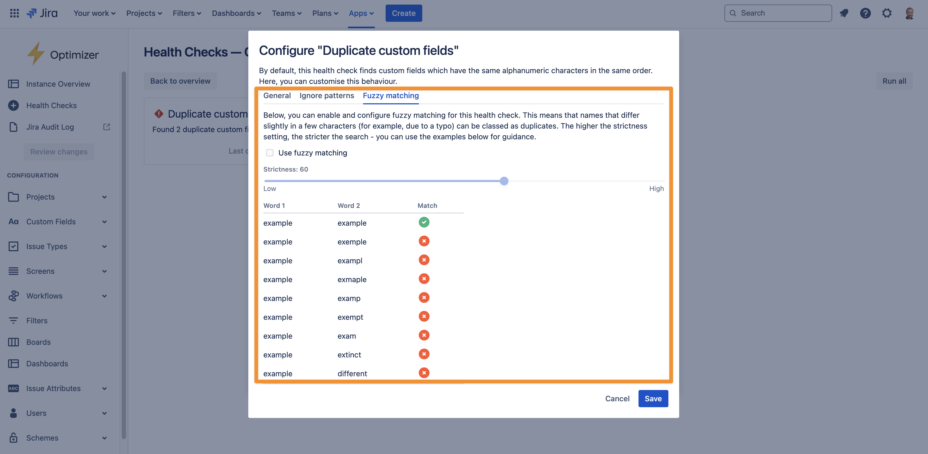Click the Strictness slider handle
The height and width of the screenshot is (454, 928).
(x=504, y=181)
